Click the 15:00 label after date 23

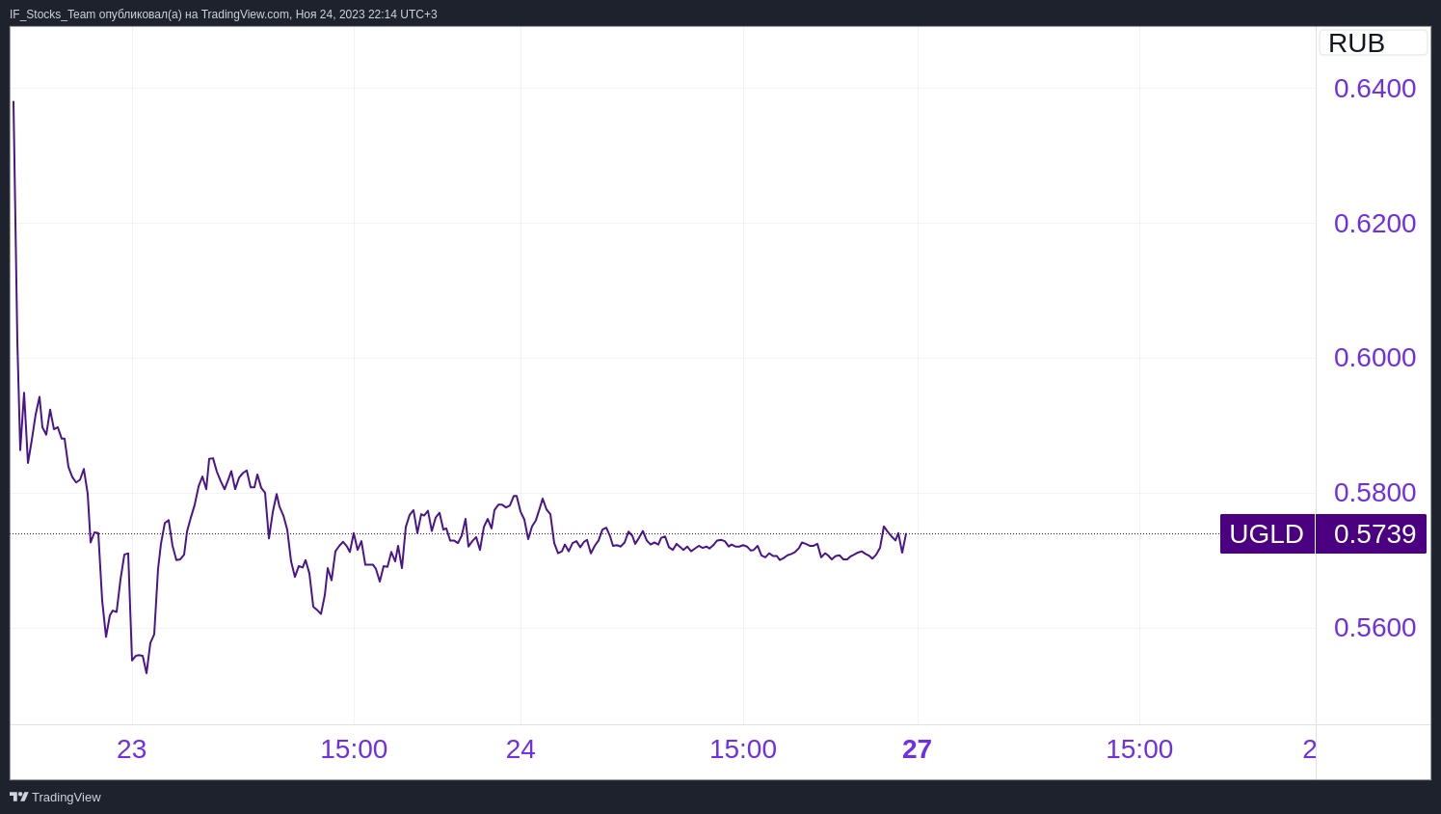click(x=354, y=749)
